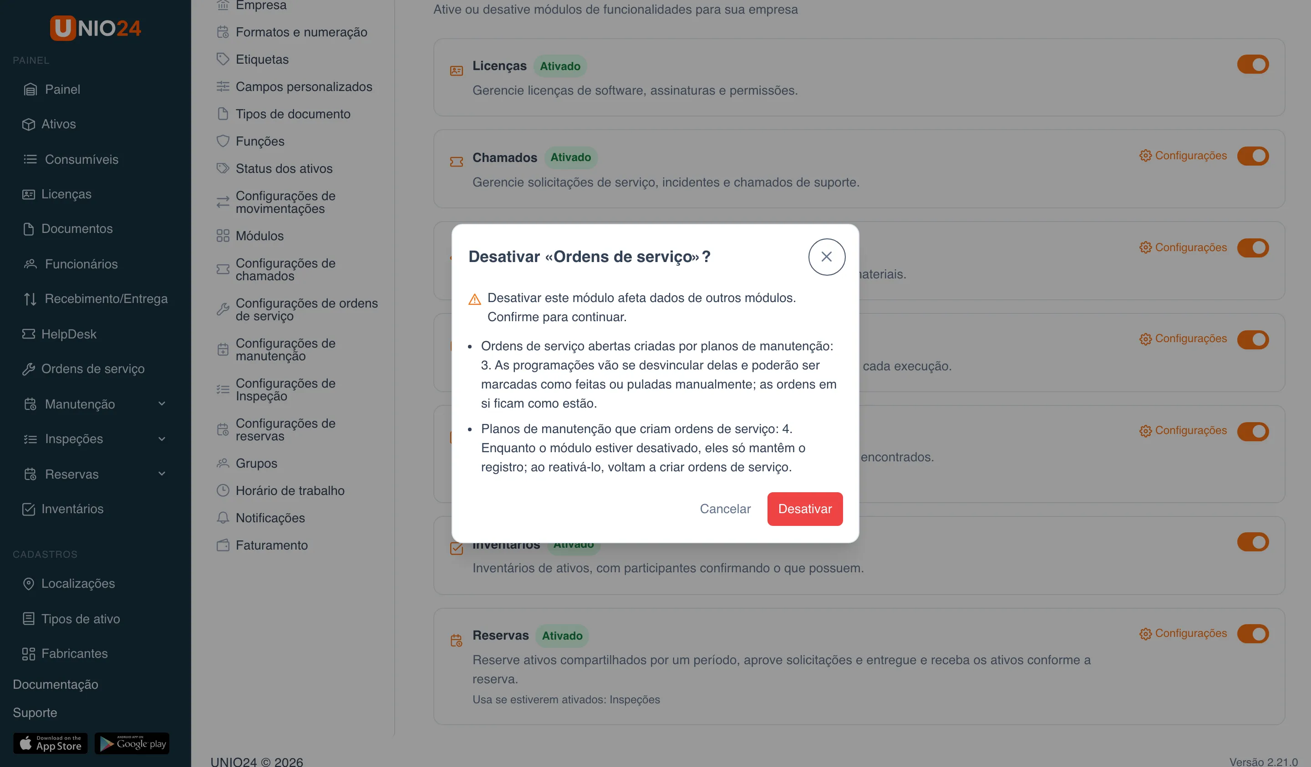Confirm with the red Desativar button
1311x767 pixels.
pyautogui.click(x=804, y=509)
